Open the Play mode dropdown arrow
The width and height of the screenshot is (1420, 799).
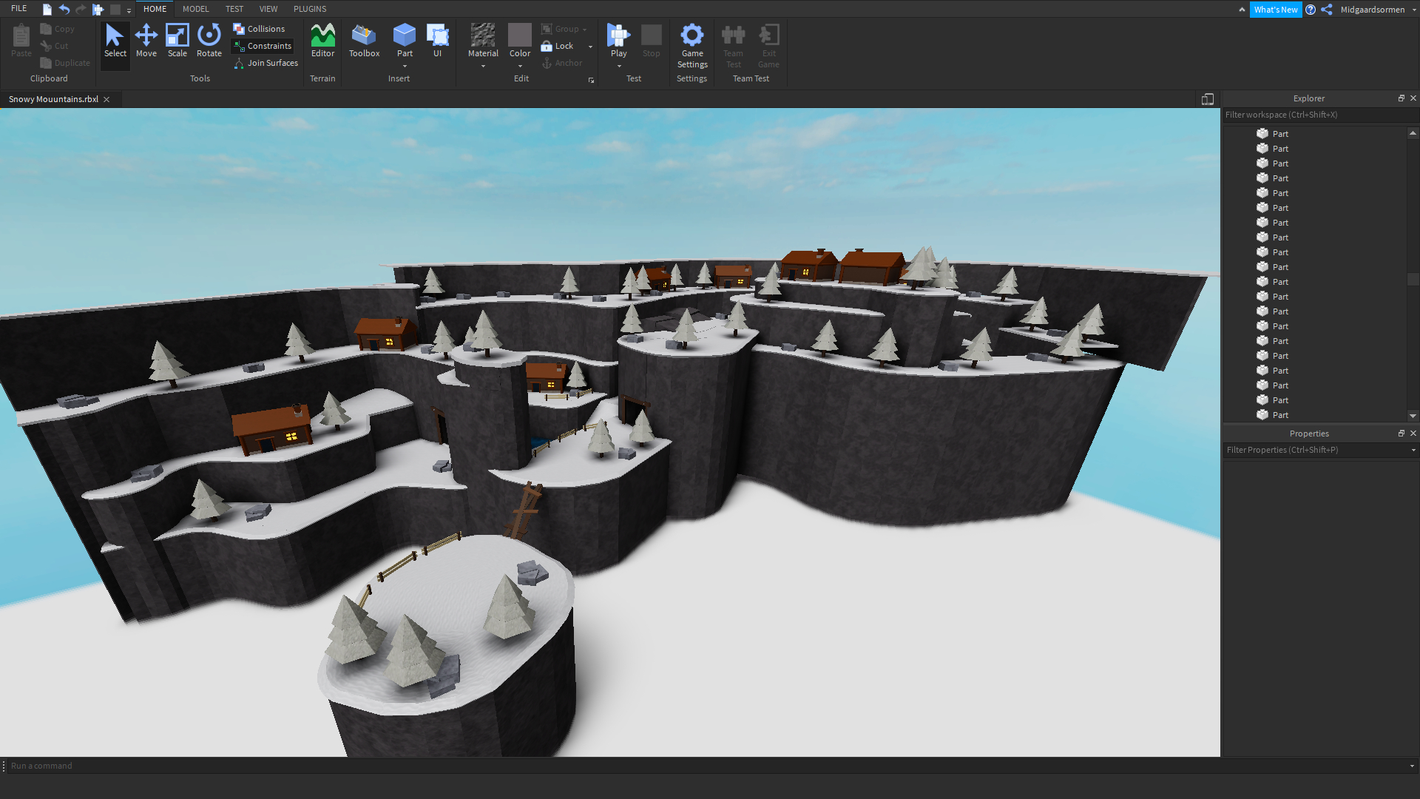coord(619,66)
